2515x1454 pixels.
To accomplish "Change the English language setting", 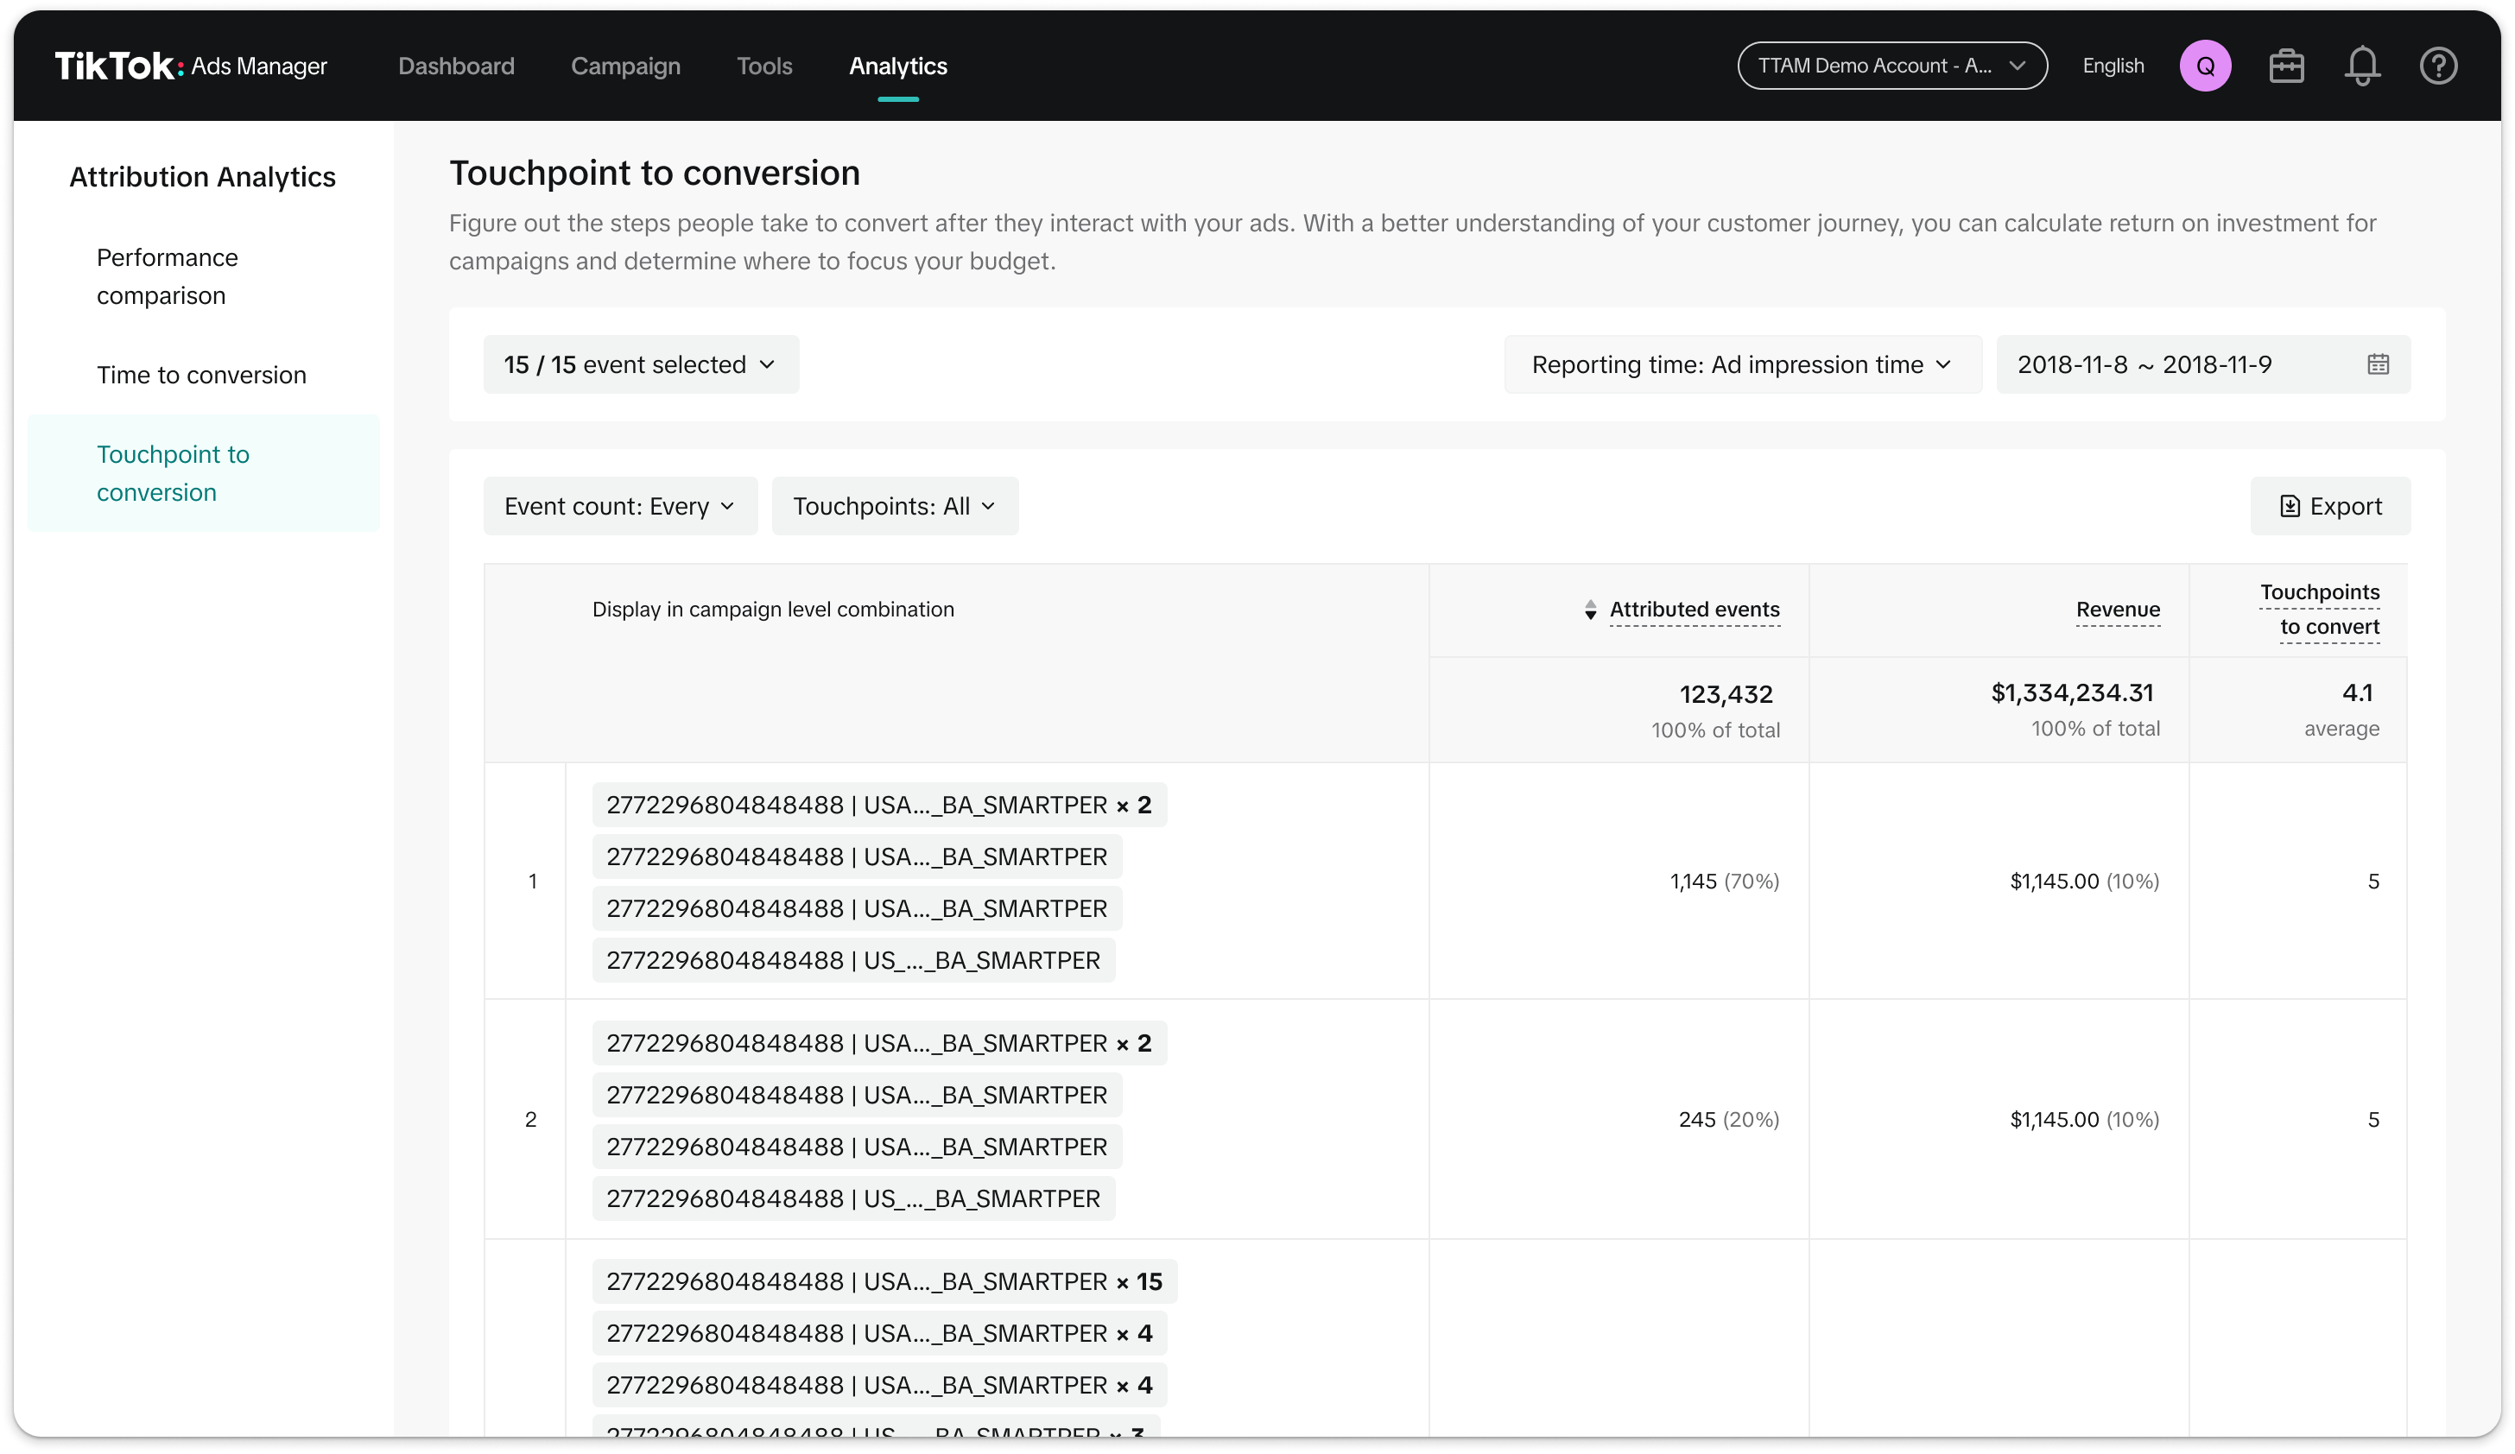I will coord(2113,66).
